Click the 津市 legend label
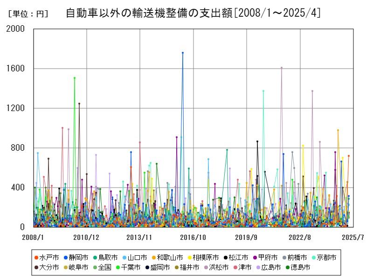The width and height of the screenshot is (373, 280). coord(245,267)
